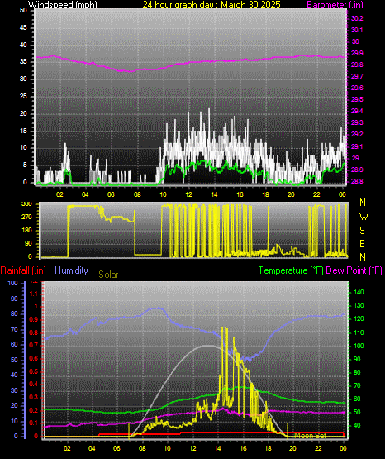Click the Windspeed (mph) axis title
Image resolution: width=385 pixels, height=459 pixels.
(63, 5)
